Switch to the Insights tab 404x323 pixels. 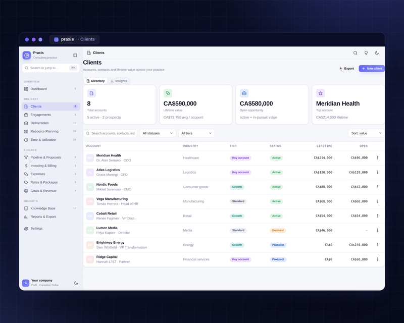pyautogui.click(x=119, y=81)
